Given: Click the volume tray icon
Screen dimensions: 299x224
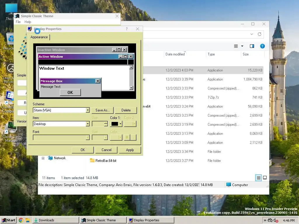Looking at the screenshot, I should tap(276, 220).
